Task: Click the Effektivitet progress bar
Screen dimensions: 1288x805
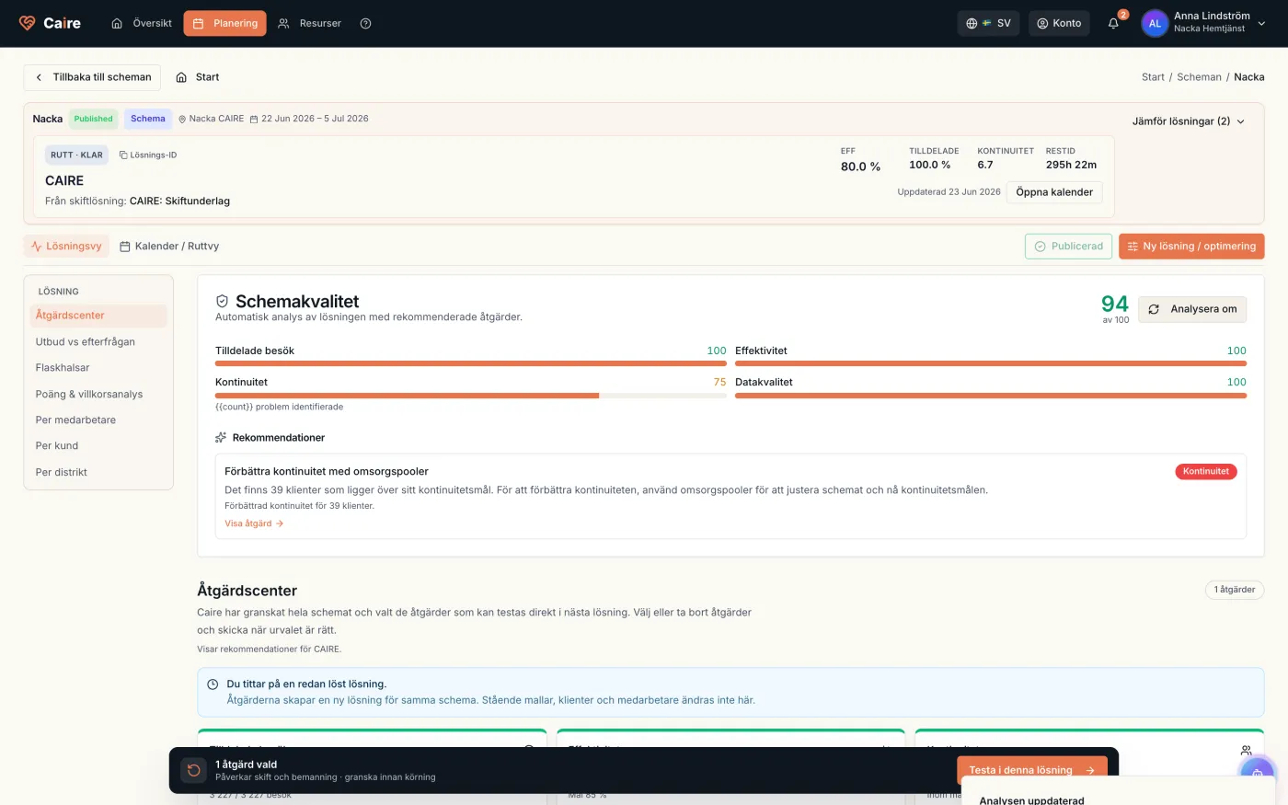Action: [x=991, y=363]
